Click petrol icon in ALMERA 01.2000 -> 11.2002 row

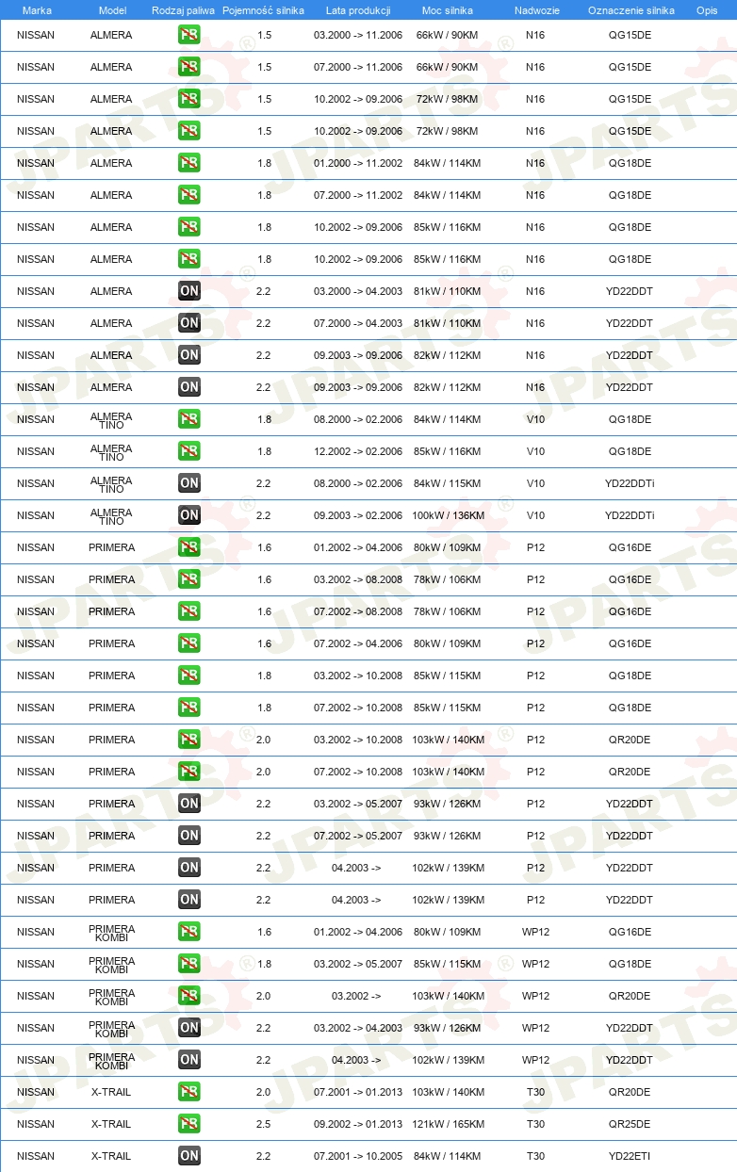189,163
